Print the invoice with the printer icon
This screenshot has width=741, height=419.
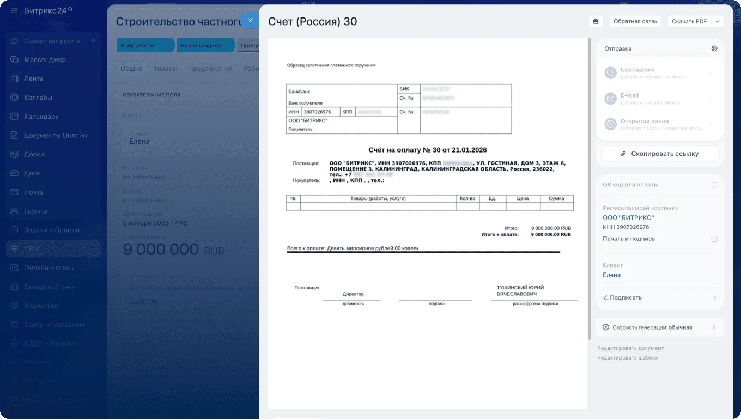click(x=596, y=21)
